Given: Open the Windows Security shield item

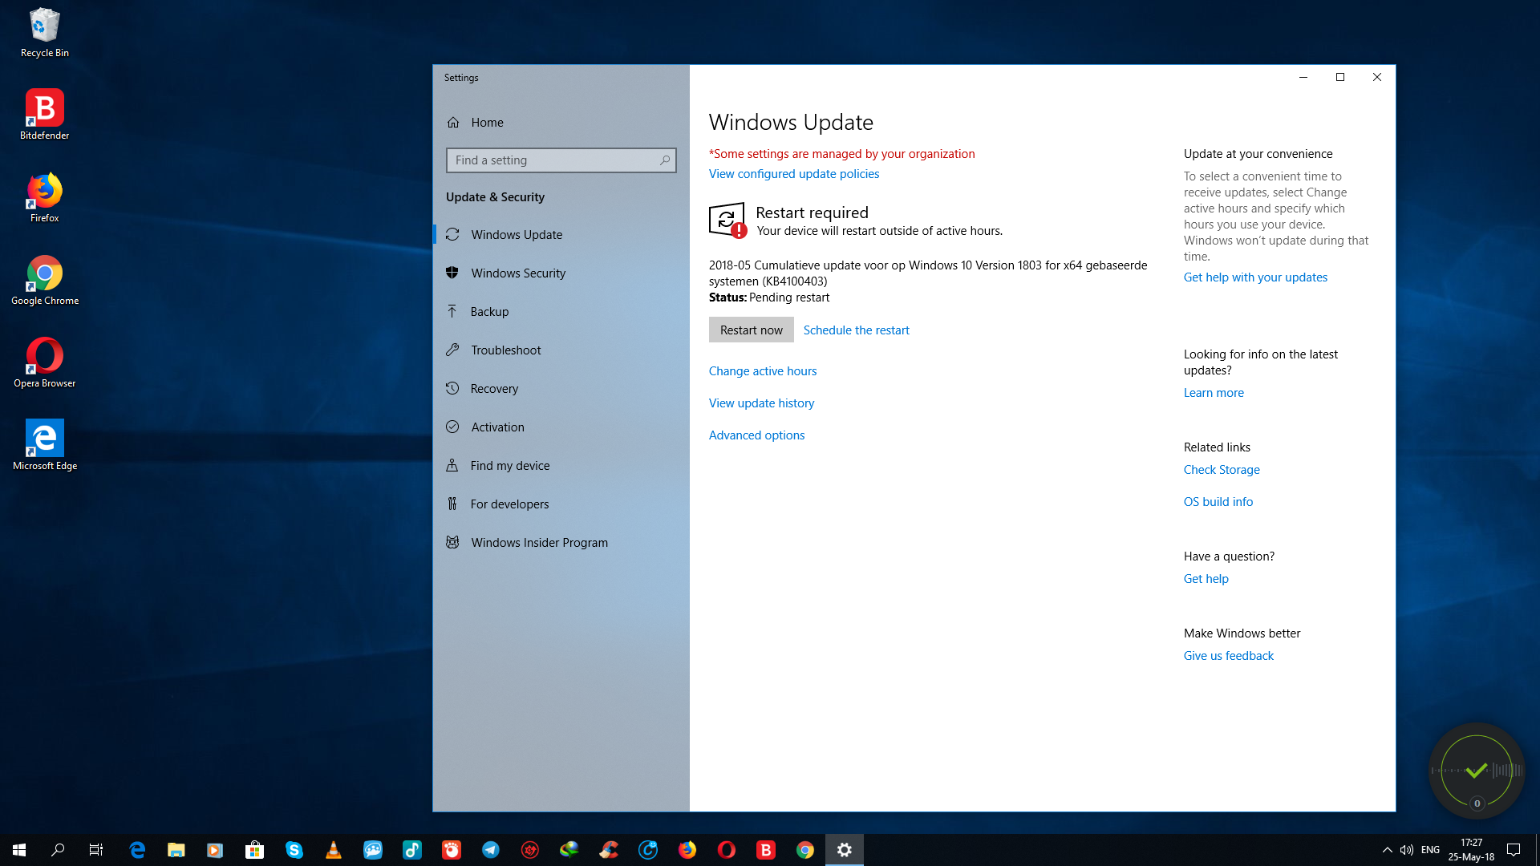Looking at the screenshot, I should [x=517, y=273].
